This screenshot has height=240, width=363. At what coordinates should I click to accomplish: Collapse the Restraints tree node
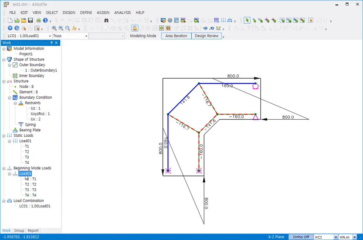[15, 103]
